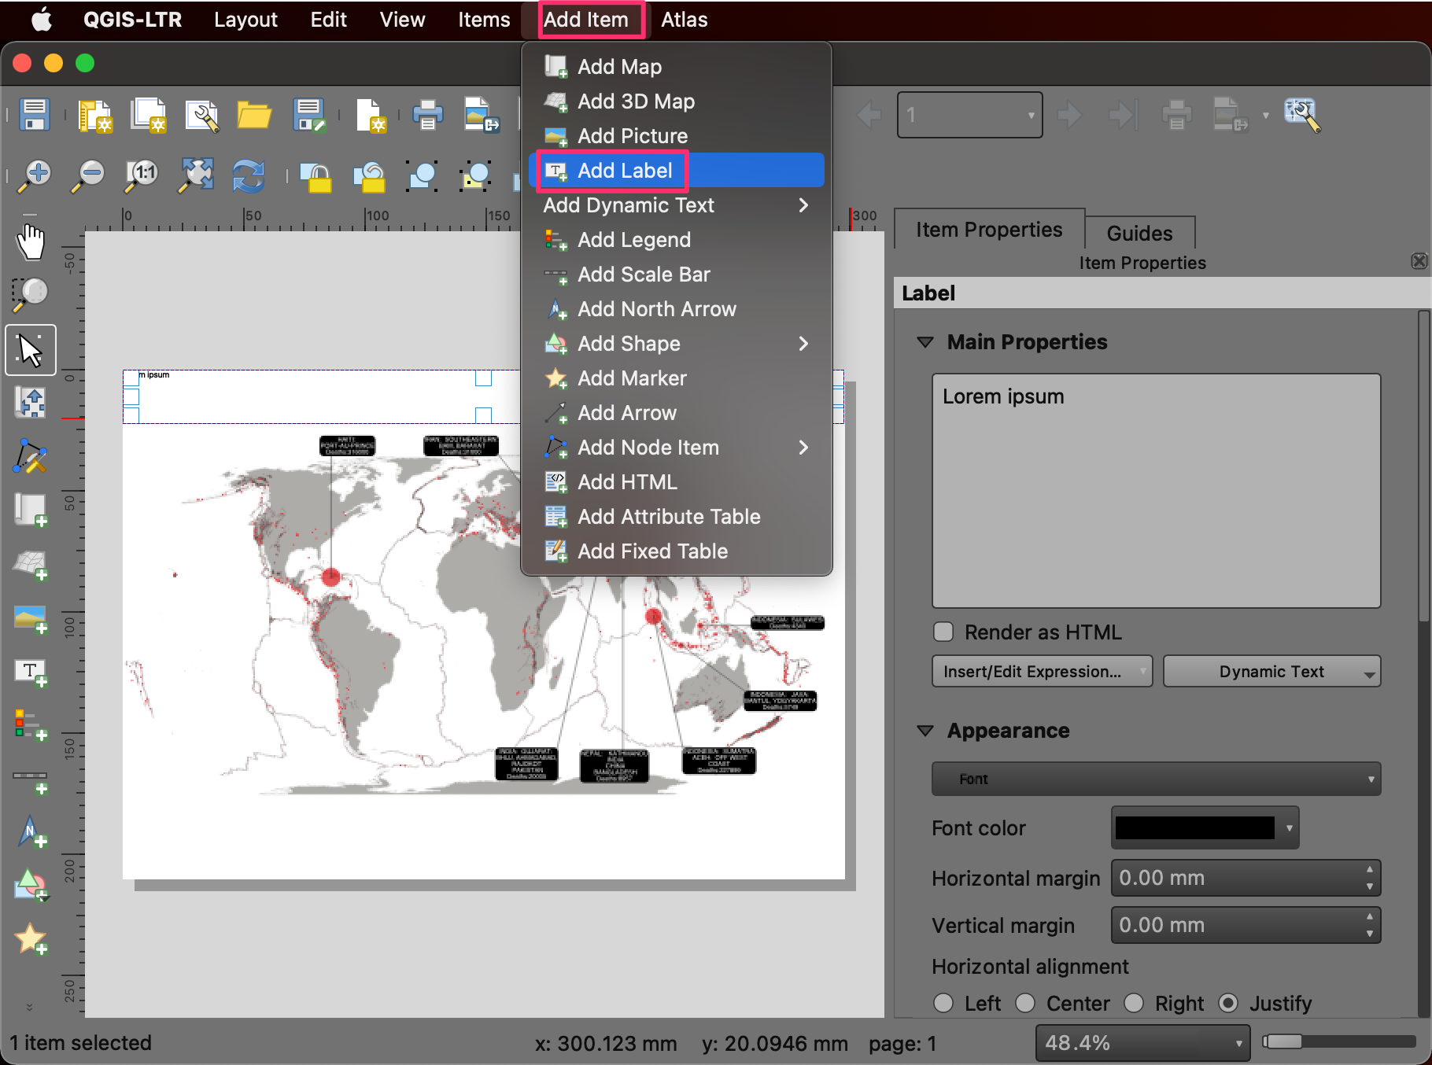Expand the Add Dynamic Text submenu

(676, 205)
